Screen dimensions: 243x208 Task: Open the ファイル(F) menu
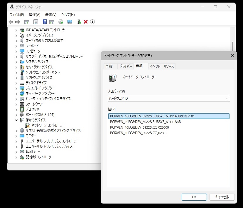click(x=17, y=15)
